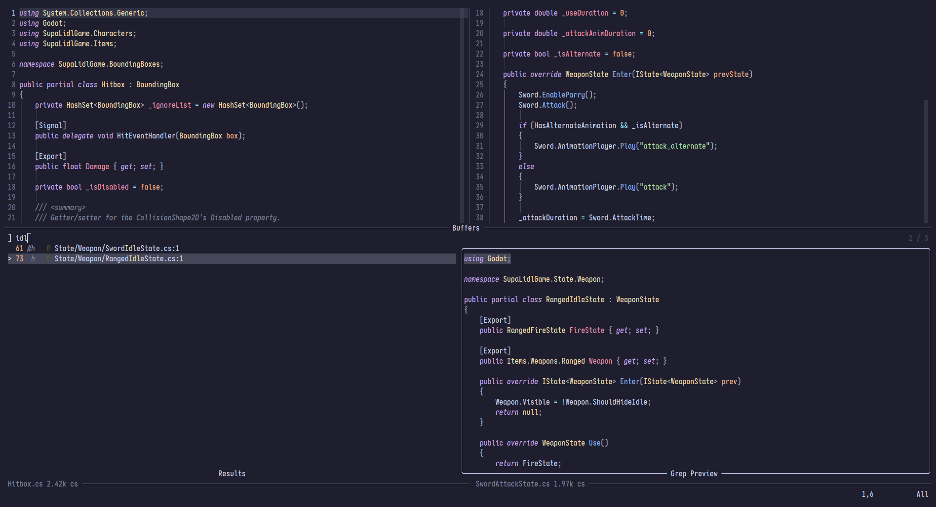Click "Sword.Attack();" line
Image resolution: width=936 pixels, height=507 pixels.
547,105
